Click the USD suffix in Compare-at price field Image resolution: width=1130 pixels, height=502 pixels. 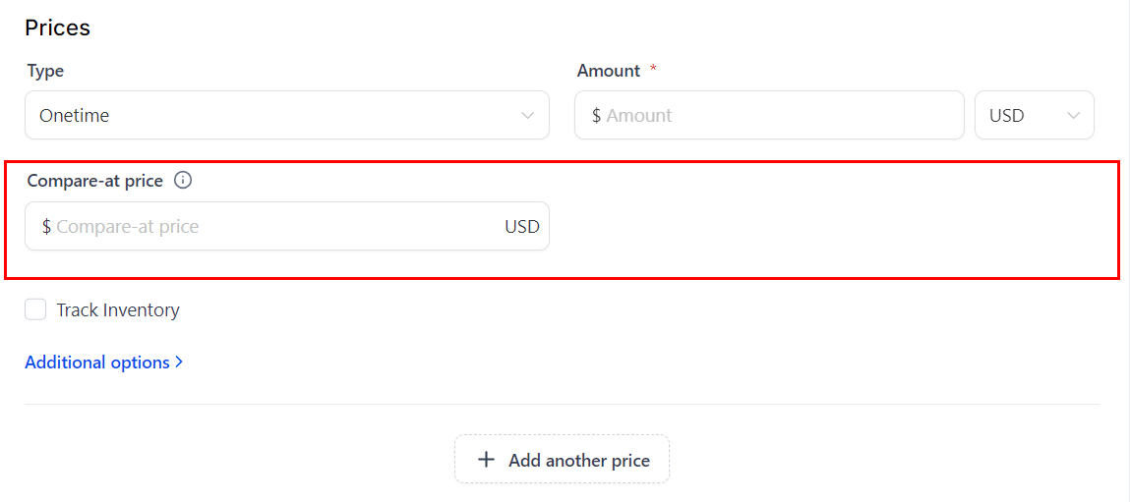coord(522,227)
